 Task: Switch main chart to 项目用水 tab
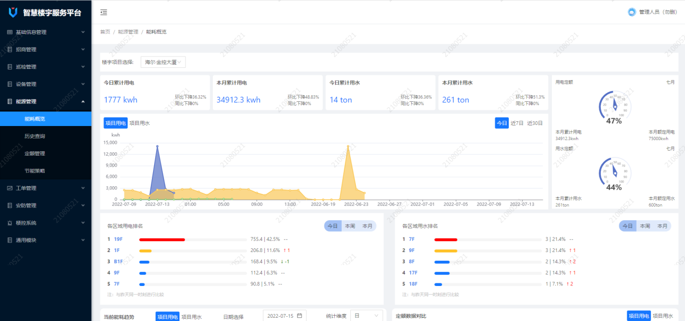(x=140, y=123)
